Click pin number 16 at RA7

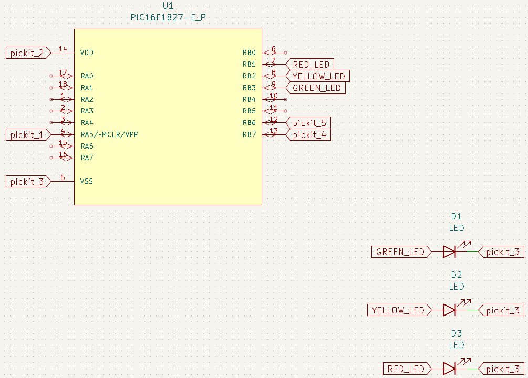pos(63,154)
